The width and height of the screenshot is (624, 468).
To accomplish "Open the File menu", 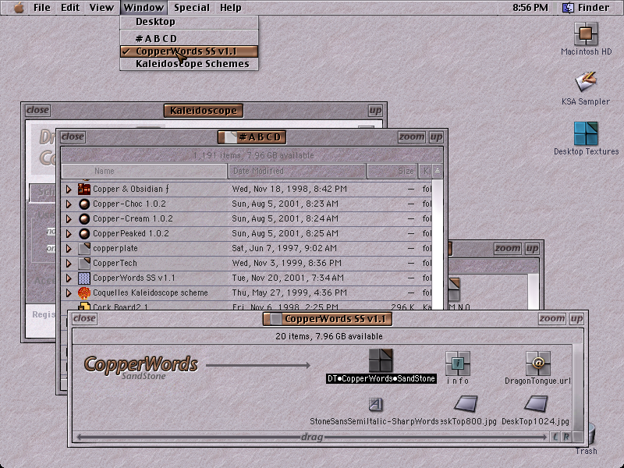I will (x=42, y=8).
